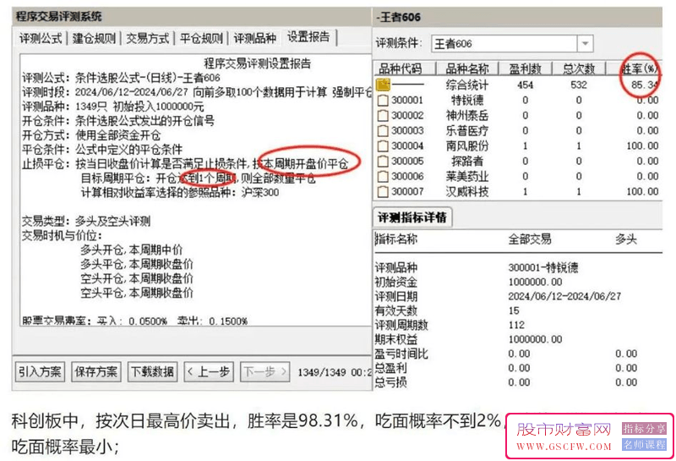Click the 多头 column header
The height and width of the screenshot is (461, 676).
click(x=626, y=239)
